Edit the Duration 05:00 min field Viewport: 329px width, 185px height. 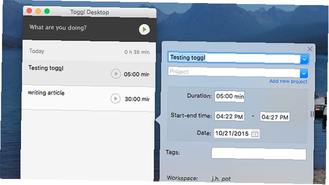[x=230, y=97]
